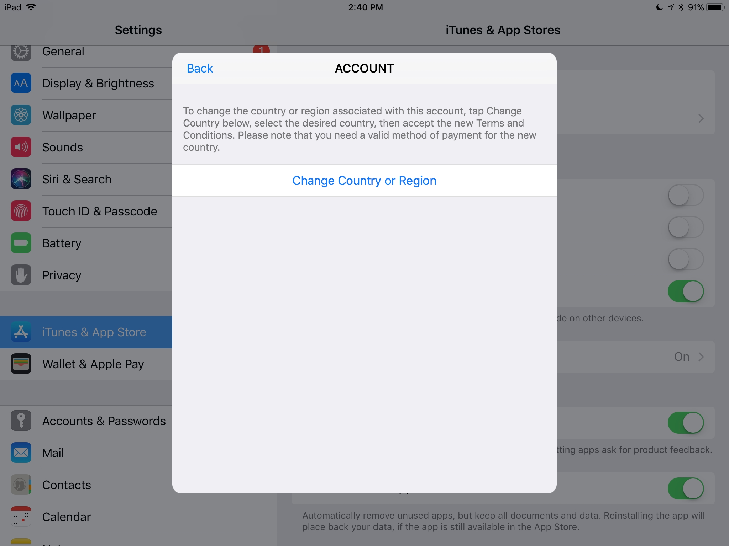Select the Accounts & Passwords icon
Screen dimensions: 729x546
click(x=20, y=421)
